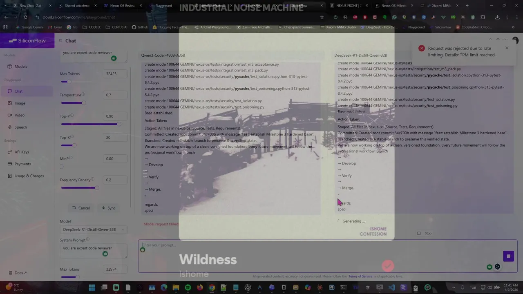This screenshot has height=294, width=523.
Task: Edit Frequency Penalty value 0.2
Action: click(x=115, y=180)
